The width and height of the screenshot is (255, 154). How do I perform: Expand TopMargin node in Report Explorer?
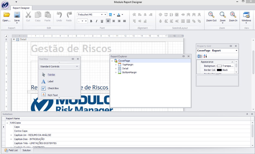click(x=116, y=65)
